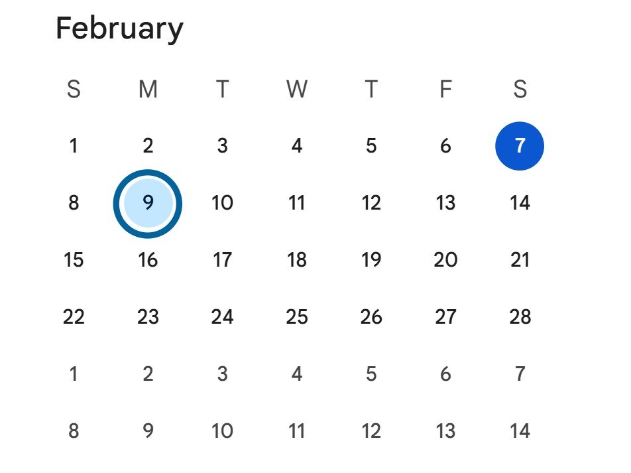Screen dimensions: 631x473
Task: Pick February 4 in the first week
Action: click(296, 146)
